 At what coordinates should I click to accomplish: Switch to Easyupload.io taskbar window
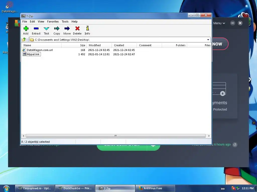tap(35, 188)
